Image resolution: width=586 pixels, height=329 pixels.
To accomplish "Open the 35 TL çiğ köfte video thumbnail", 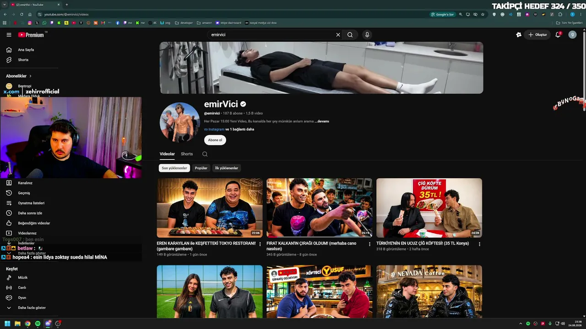I will point(429,208).
